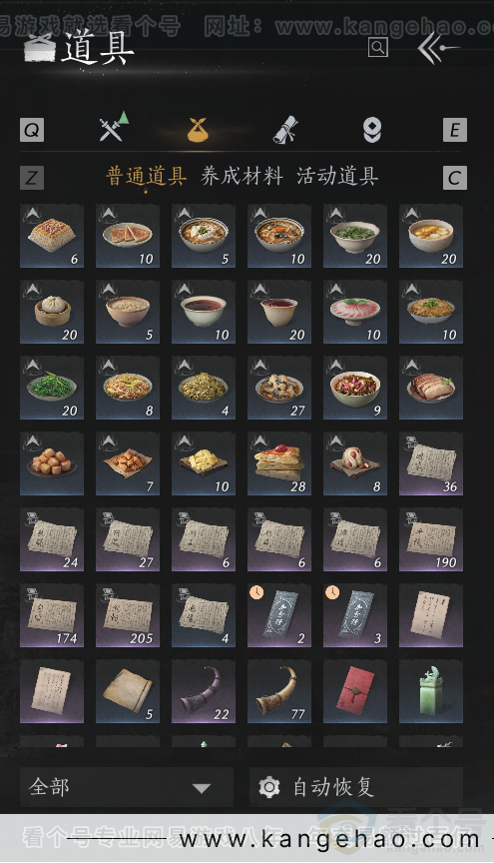Select the jade seal item

coord(431,692)
